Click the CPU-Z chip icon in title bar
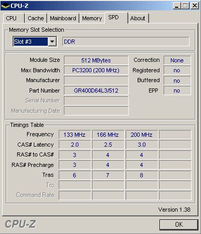Image resolution: width=201 pixels, height=234 pixels. coord(5,6)
